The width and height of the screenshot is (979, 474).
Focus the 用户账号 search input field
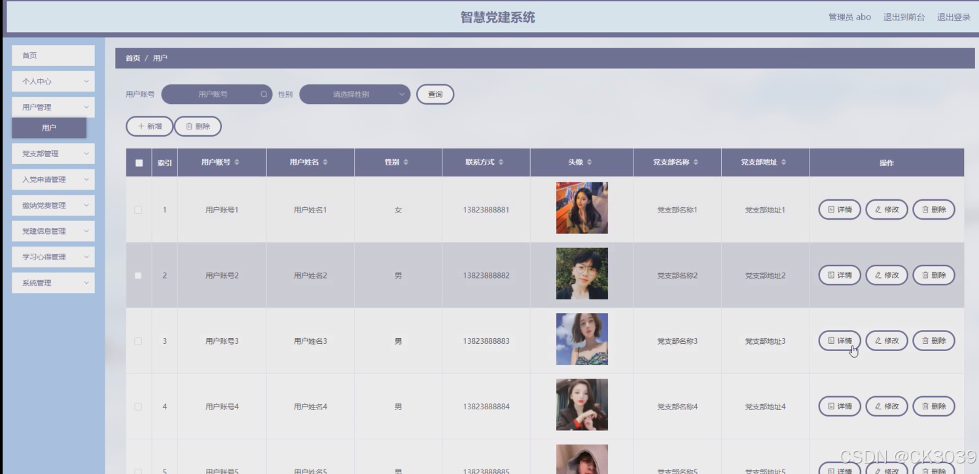pyautogui.click(x=217, y=94)
